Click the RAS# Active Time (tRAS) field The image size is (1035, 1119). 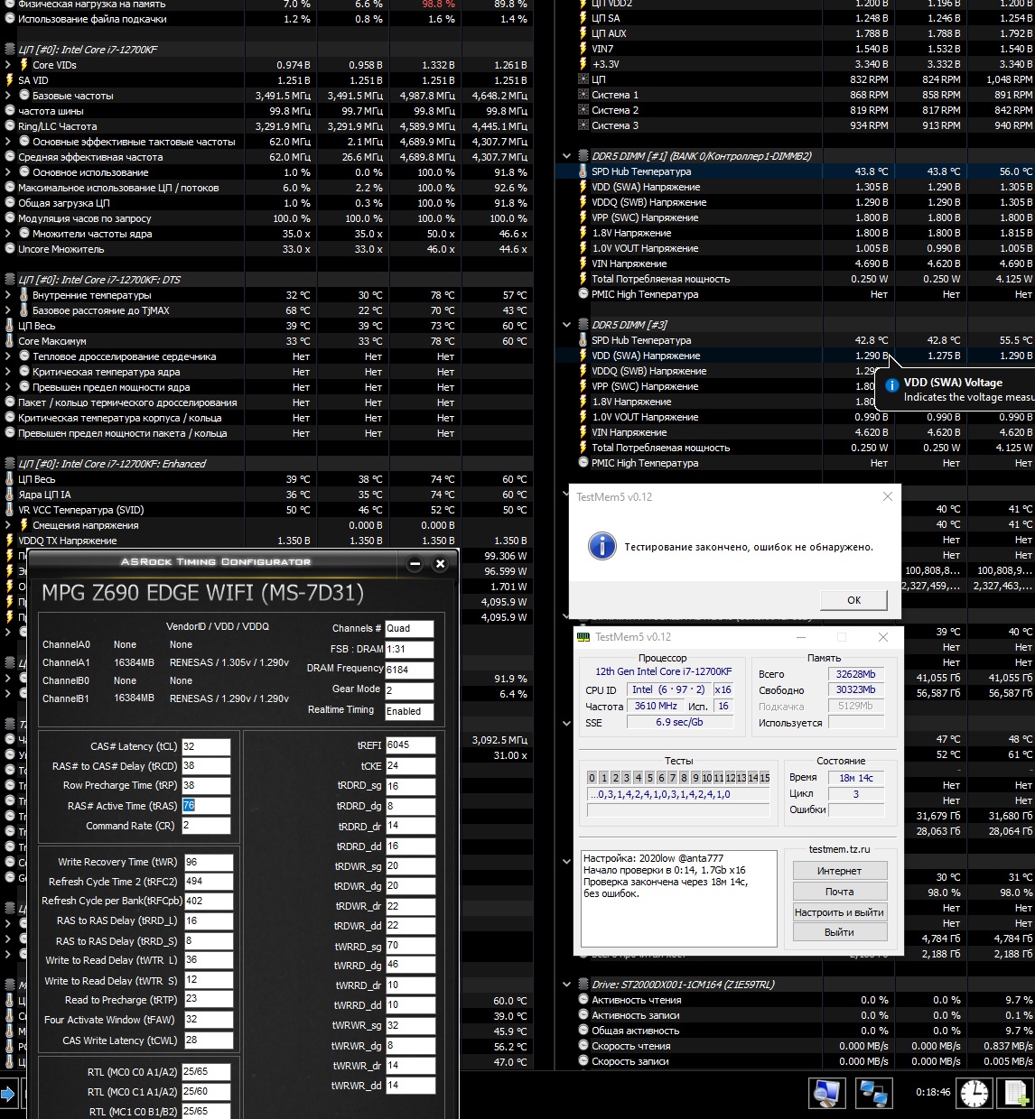(x=206, y=805)
